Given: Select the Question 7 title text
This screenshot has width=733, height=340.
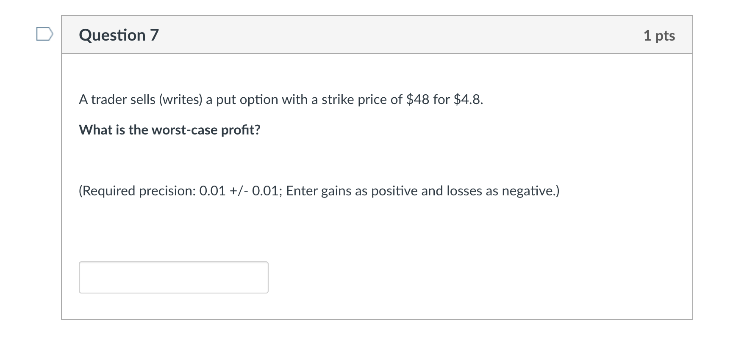Looking at the screenshot, I should coord(119,35).
